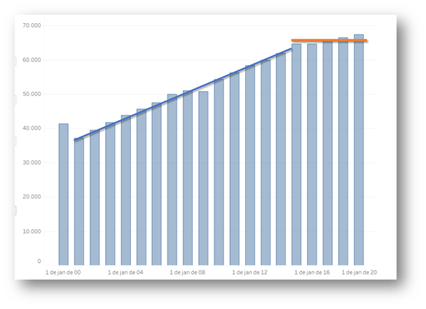
Task: Click the bar above '1 de jan de 12'
Action: (250, 165)
